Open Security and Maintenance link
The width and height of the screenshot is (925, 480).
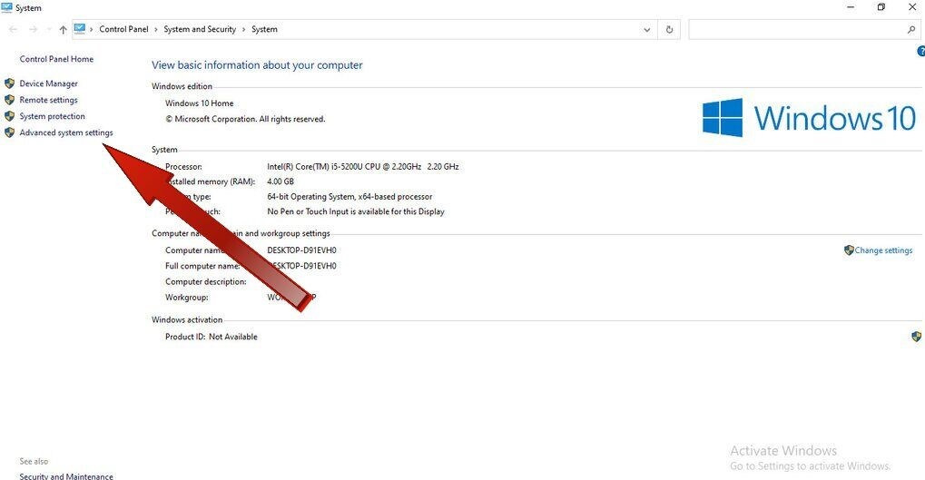tap(66, 475)
